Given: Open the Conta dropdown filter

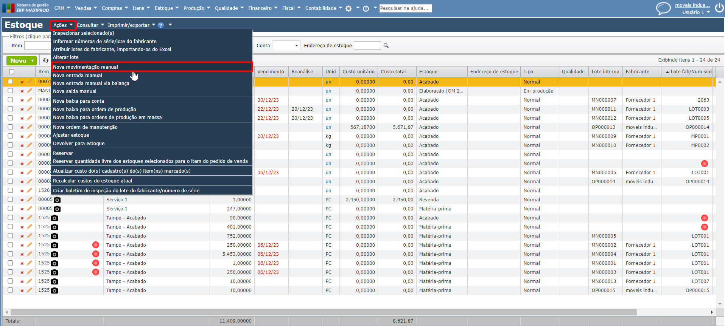Looking at the screenshot, I should pyautogui.click(x=286, y=46).
